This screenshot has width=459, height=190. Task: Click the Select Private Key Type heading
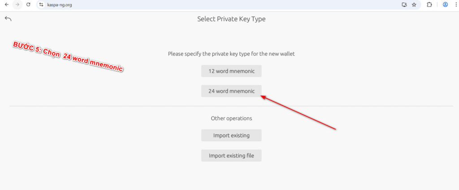[x=231, y=19]
